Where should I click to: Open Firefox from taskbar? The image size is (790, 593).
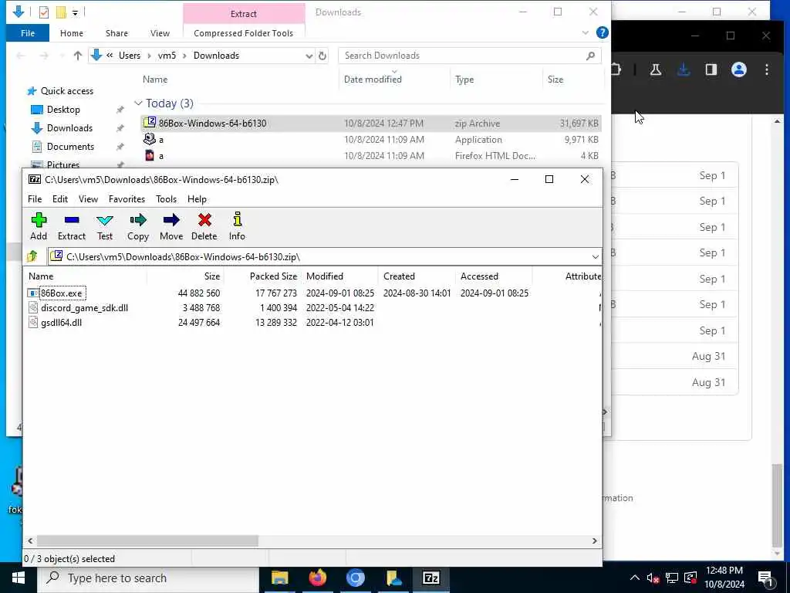(317, 578)
